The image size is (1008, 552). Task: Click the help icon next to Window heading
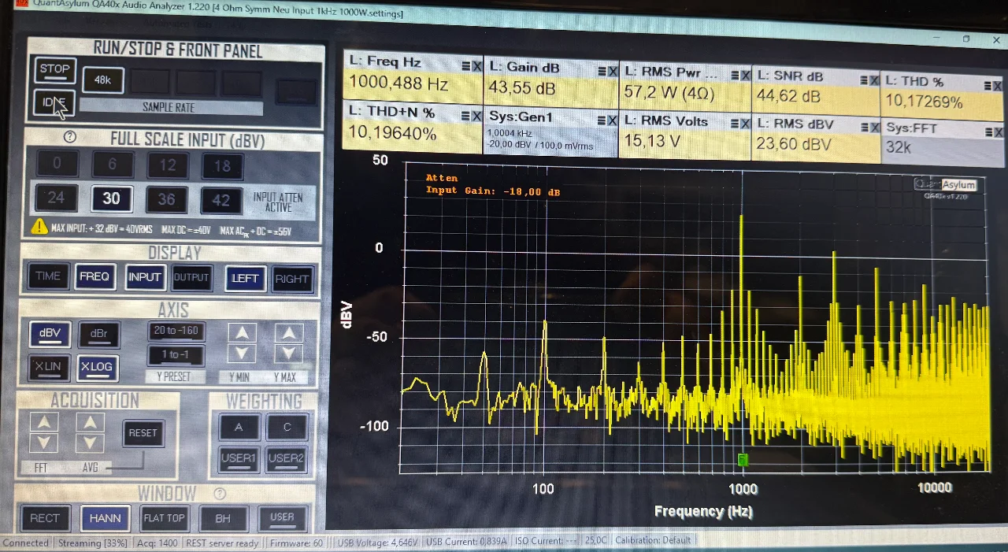[x=220, y=494]
